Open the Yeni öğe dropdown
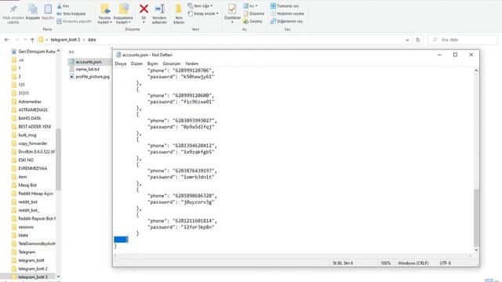Screen dimensions: 502x282 coord(200,6)
